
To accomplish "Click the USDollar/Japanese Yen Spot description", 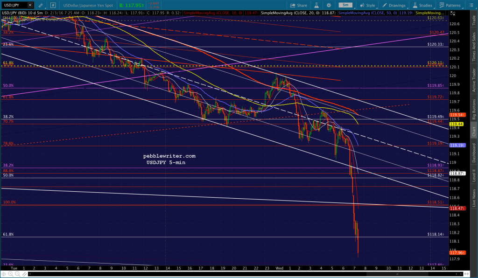I will (x=88, y=5).
